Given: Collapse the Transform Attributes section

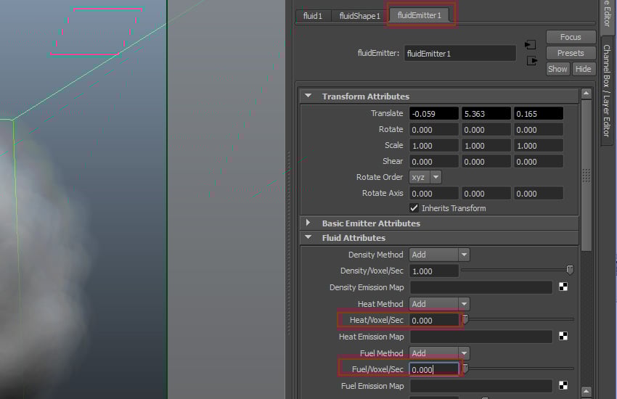Looking at the screenshot, I should pos(308,96).
